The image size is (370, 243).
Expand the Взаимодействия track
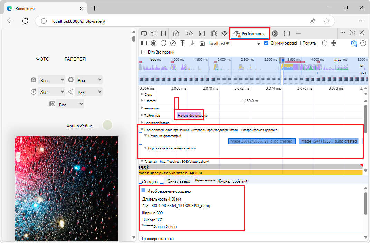142,122
